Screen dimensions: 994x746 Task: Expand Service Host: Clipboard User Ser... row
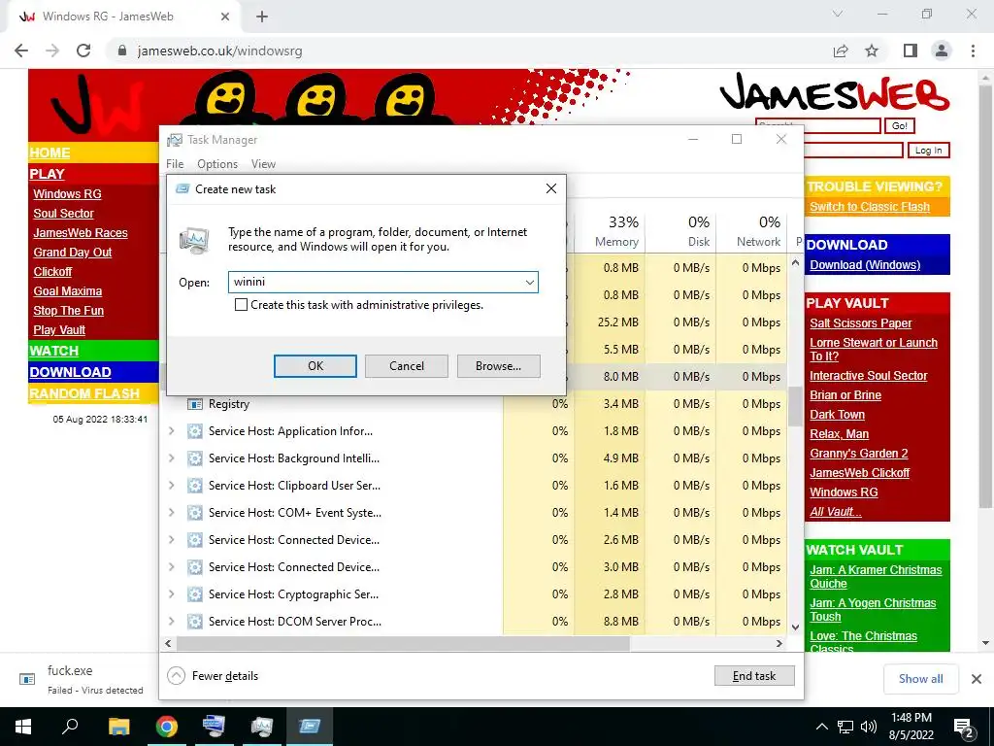pos(172,486)
